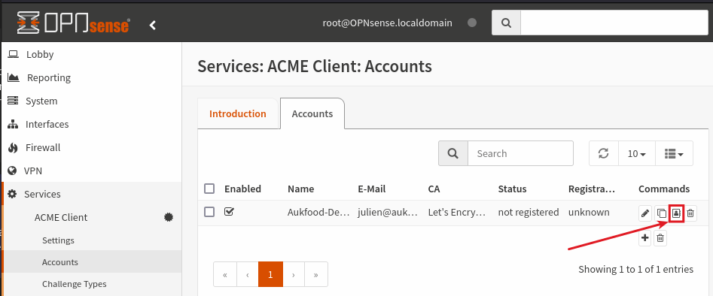
Task: Sort the table by the Registration column
Action: click(591, 189)
